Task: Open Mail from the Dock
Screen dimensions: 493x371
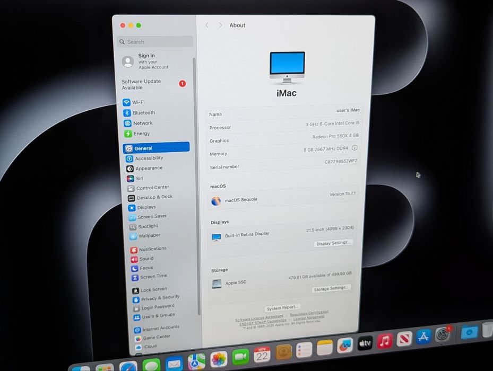Action: (174, 364)
